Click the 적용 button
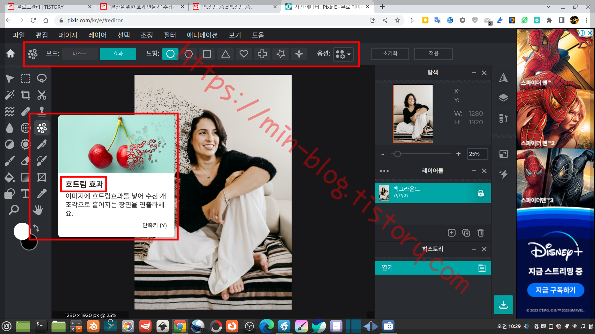595x334 pixels. coord(434,54)
